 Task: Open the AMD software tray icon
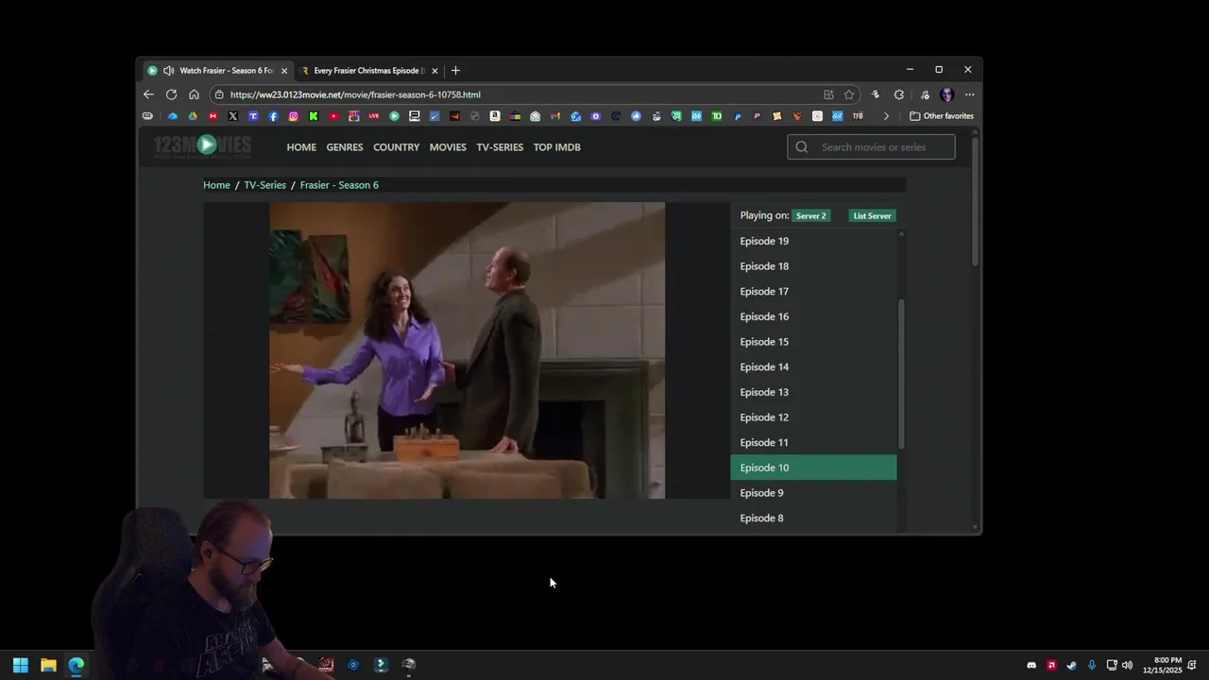click(1051, 665)
